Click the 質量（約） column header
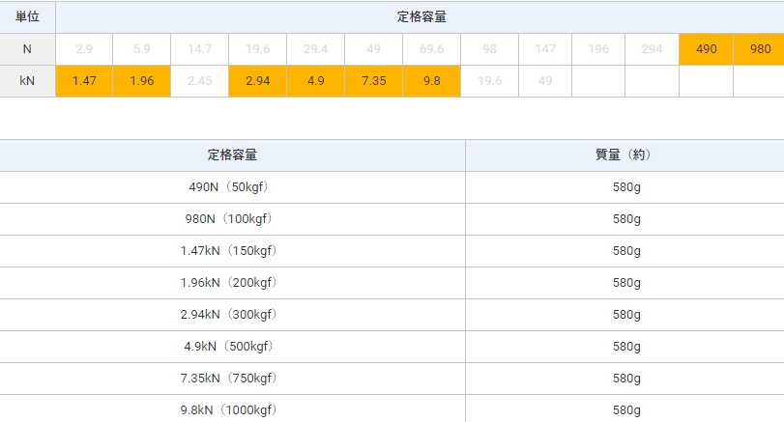784x422 pixels. [625, 155]
